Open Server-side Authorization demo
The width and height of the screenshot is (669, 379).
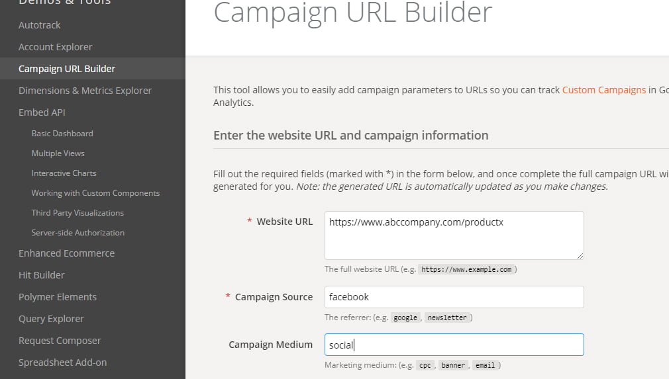78,233
